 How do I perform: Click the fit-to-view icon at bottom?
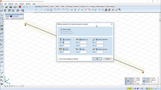point(10,86)
